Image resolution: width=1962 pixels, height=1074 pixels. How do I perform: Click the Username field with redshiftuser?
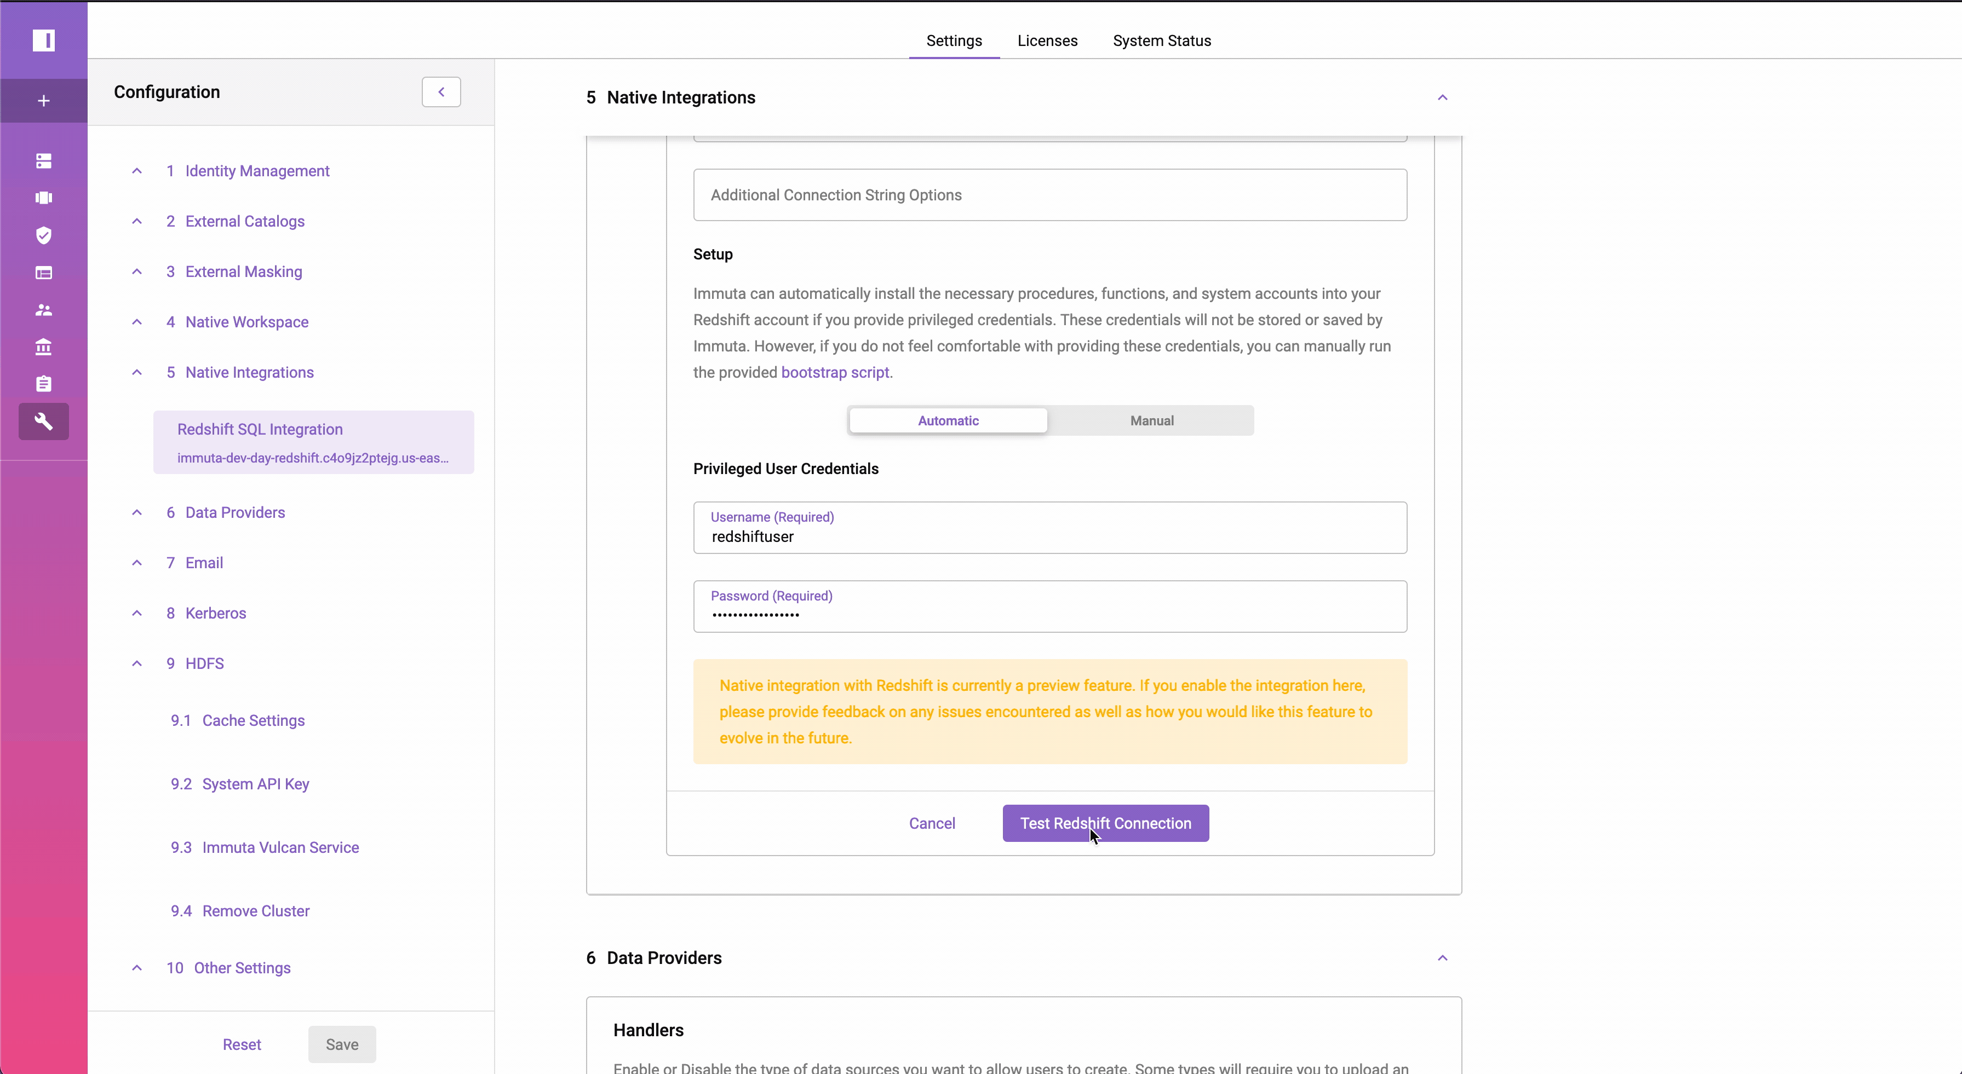[1049, 528]
